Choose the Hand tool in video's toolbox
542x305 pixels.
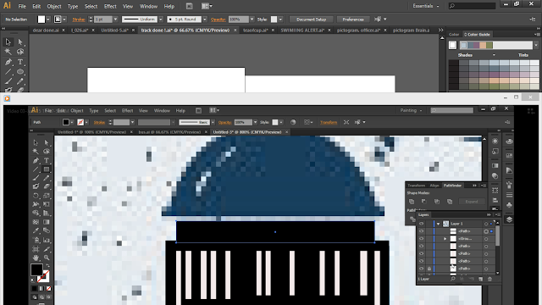[x=36, y=258]
